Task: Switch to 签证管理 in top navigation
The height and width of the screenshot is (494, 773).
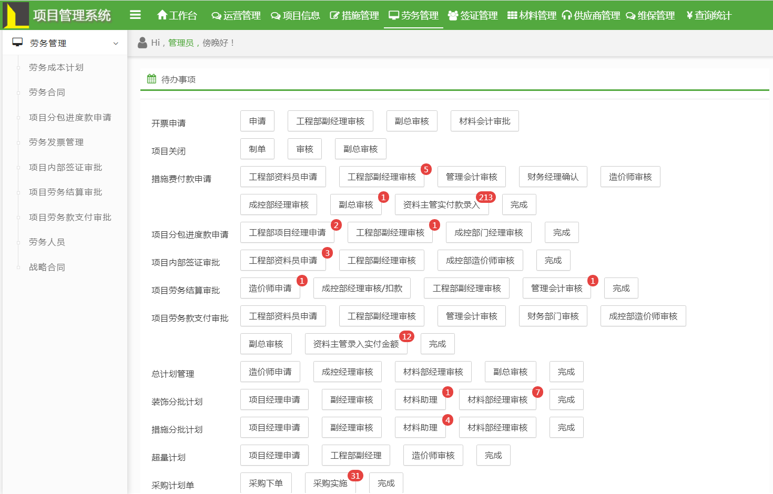Action: click(477, 16)
